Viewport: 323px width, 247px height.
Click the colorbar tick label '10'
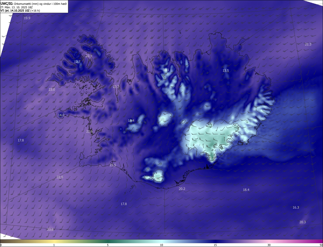[161, 245]
